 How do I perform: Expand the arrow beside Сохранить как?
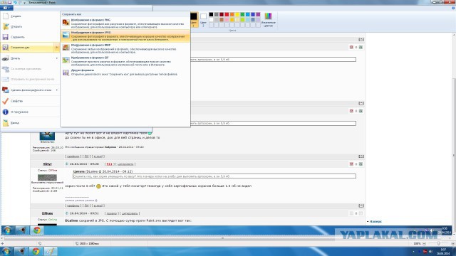coord(57,48)
